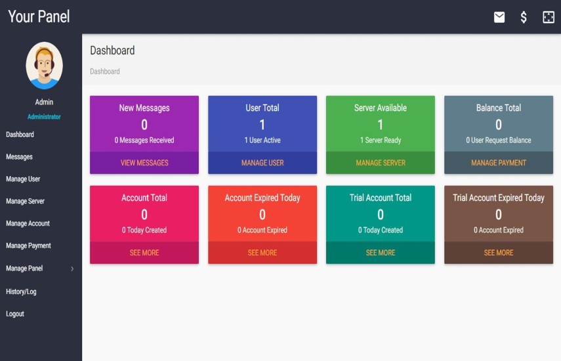Click Logout in the sidebar
Screen dimensions: 561x361
pyautogui.click(x=15, y=314)
